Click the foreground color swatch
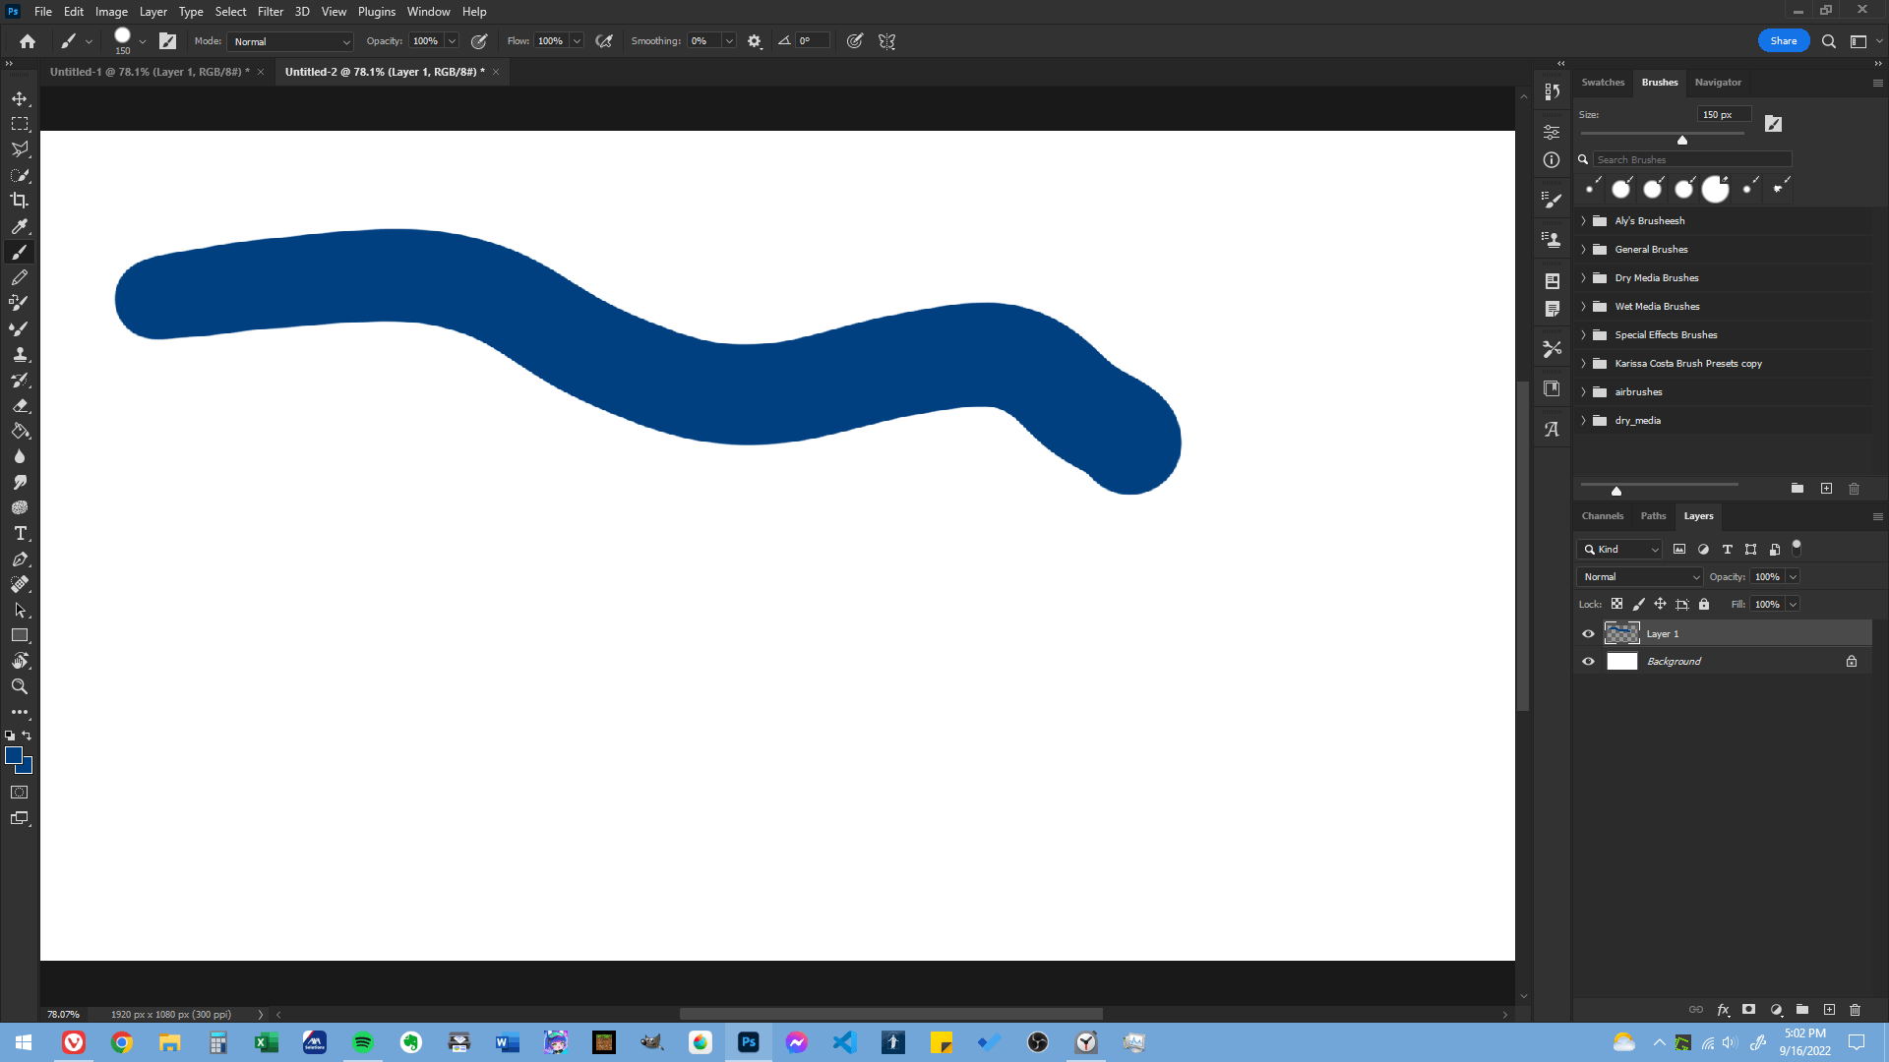Screen dimensions: 1889x1062 pyautogui.click(x=15, y=755)
